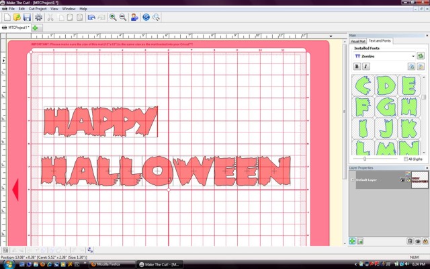Insert the letter K glyph

click(409, 128)
